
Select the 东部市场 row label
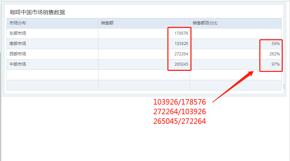pos(18,33)
